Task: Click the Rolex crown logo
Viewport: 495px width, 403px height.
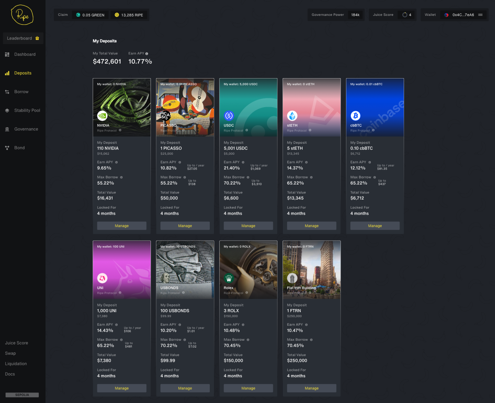Action: tap(229, 278)
